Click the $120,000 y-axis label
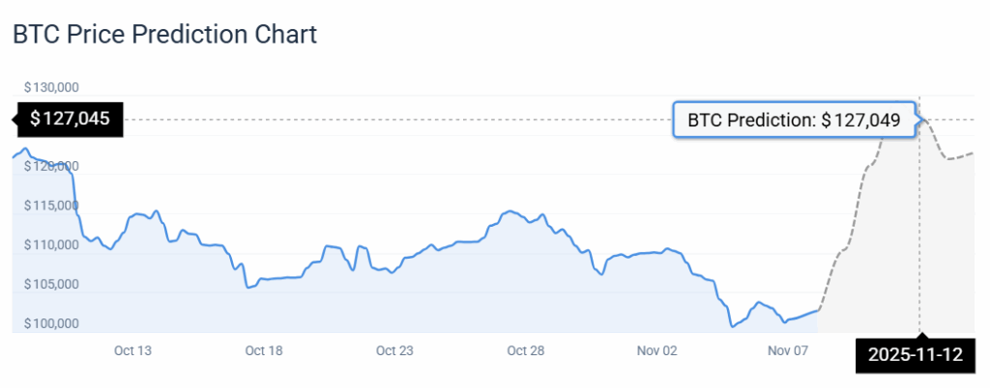Screen dimensions: 990x388 tap(51, 167)
